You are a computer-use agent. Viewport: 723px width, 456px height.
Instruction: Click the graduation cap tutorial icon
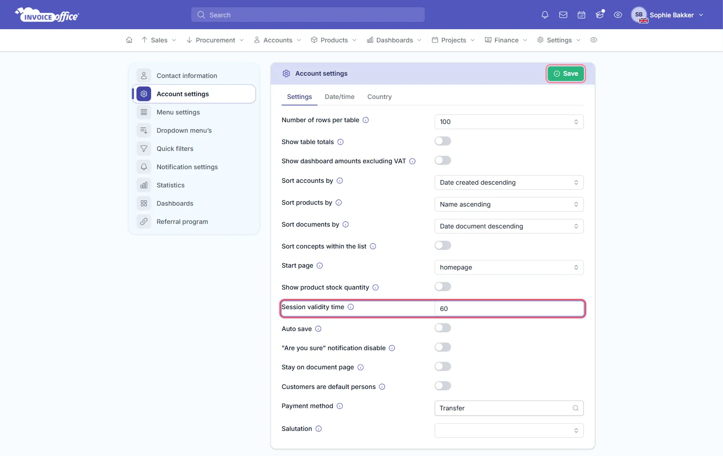[x=600, y=15]
